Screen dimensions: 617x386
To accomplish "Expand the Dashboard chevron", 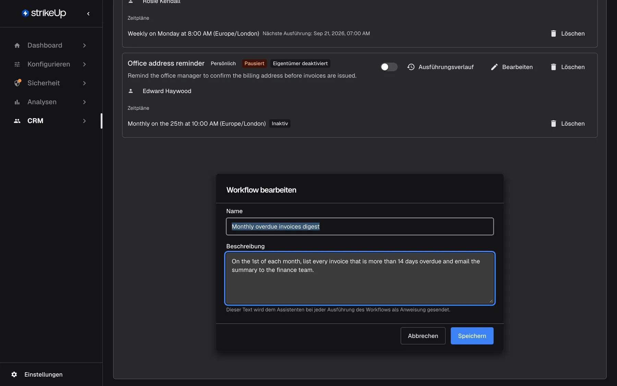I will 84,45.
